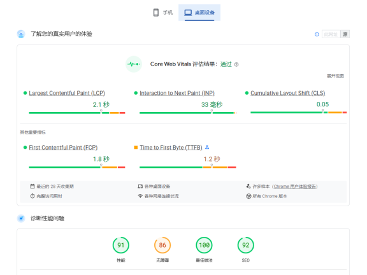The width and height of the screenshot is (367, 275).
Task: Click the INP distribution bar
Action: pos(188,113)
